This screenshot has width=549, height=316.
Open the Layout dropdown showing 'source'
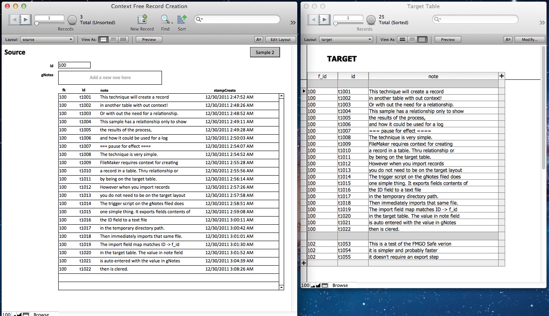point(47,40)
